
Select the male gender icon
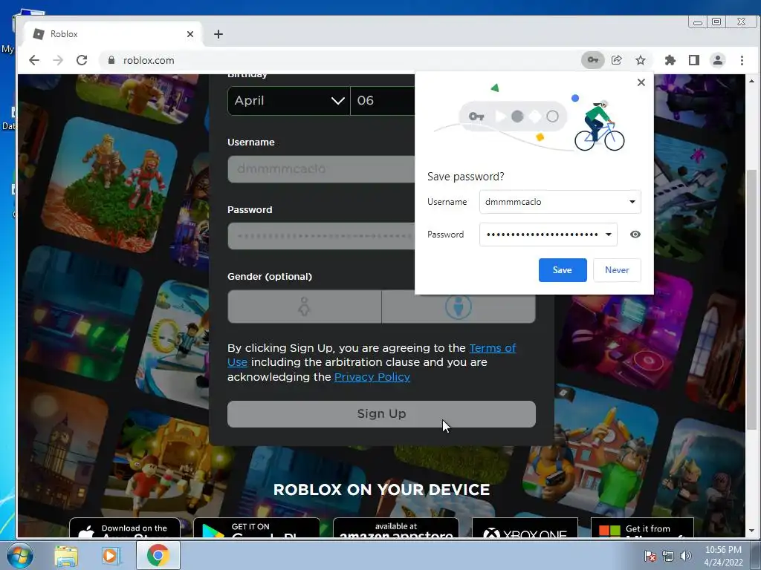tap(459, 307)
